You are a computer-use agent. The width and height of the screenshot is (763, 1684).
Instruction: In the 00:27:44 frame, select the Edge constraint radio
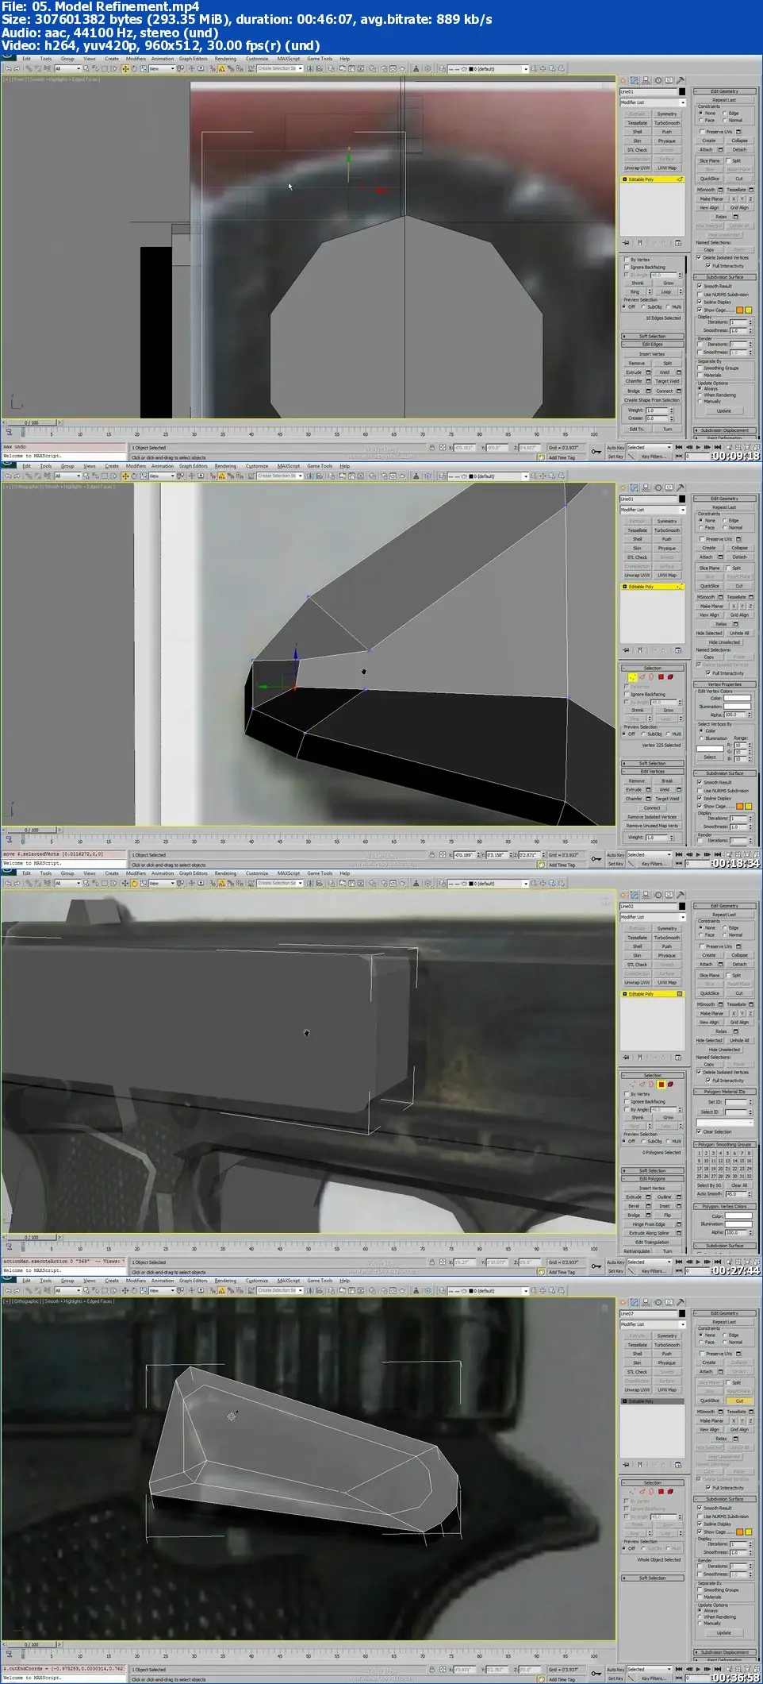coord(725,927)
